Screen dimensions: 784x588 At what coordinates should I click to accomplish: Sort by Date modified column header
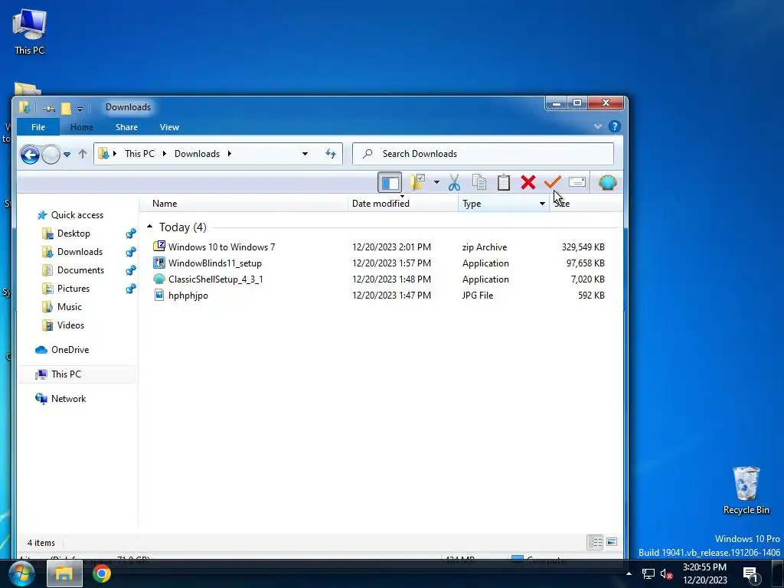click(403, 204)
